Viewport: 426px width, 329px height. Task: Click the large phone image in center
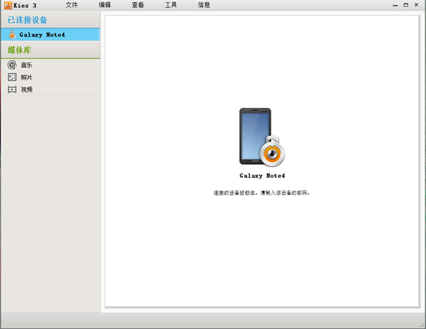pyautogui.click(x=254, y=135)
